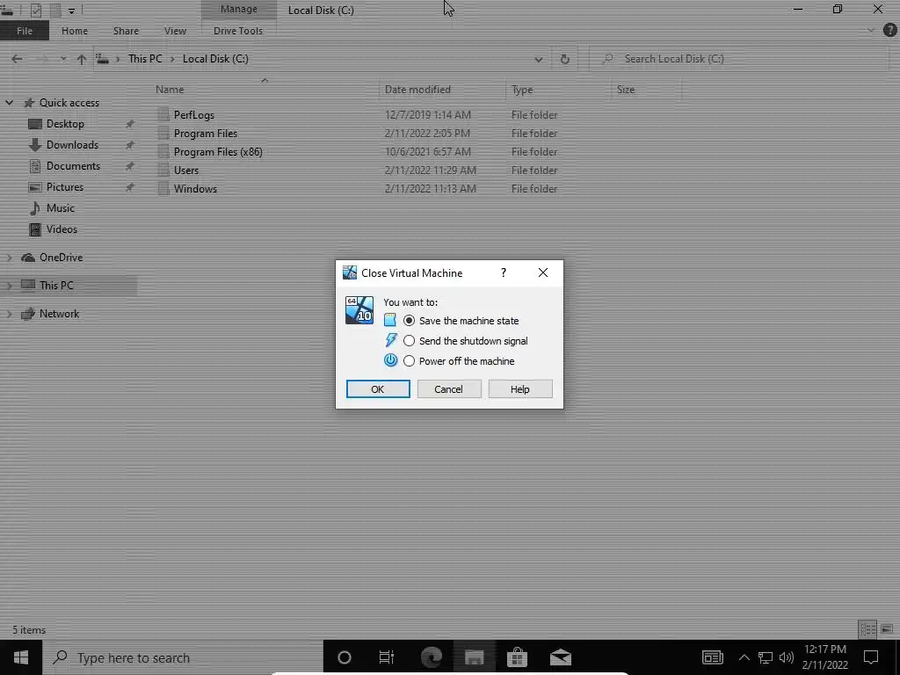Open Music in the navigation pane
The image size is (900, 675).
click(x=61, y=208)
